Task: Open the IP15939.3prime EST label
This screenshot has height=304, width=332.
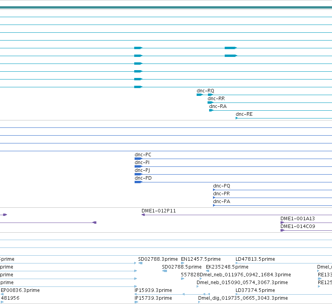Action: [153, 290]
